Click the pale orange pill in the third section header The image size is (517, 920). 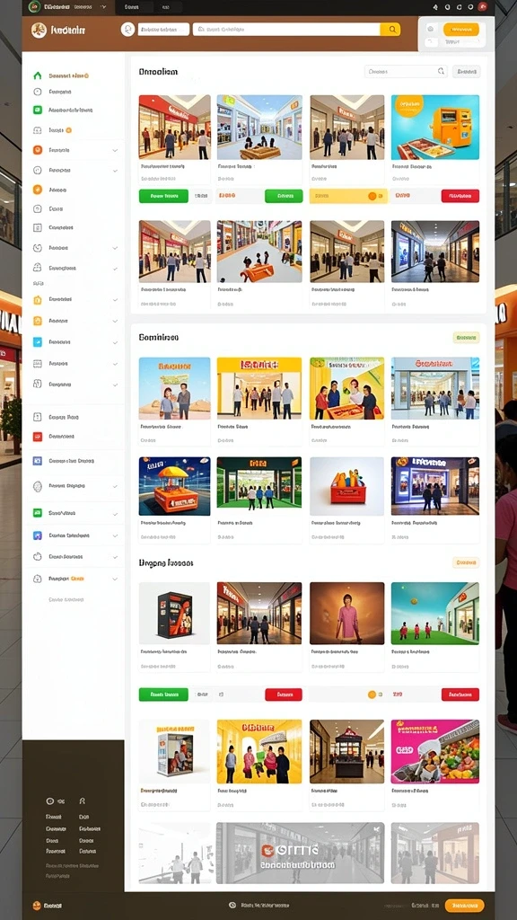(x=466, y=562)
